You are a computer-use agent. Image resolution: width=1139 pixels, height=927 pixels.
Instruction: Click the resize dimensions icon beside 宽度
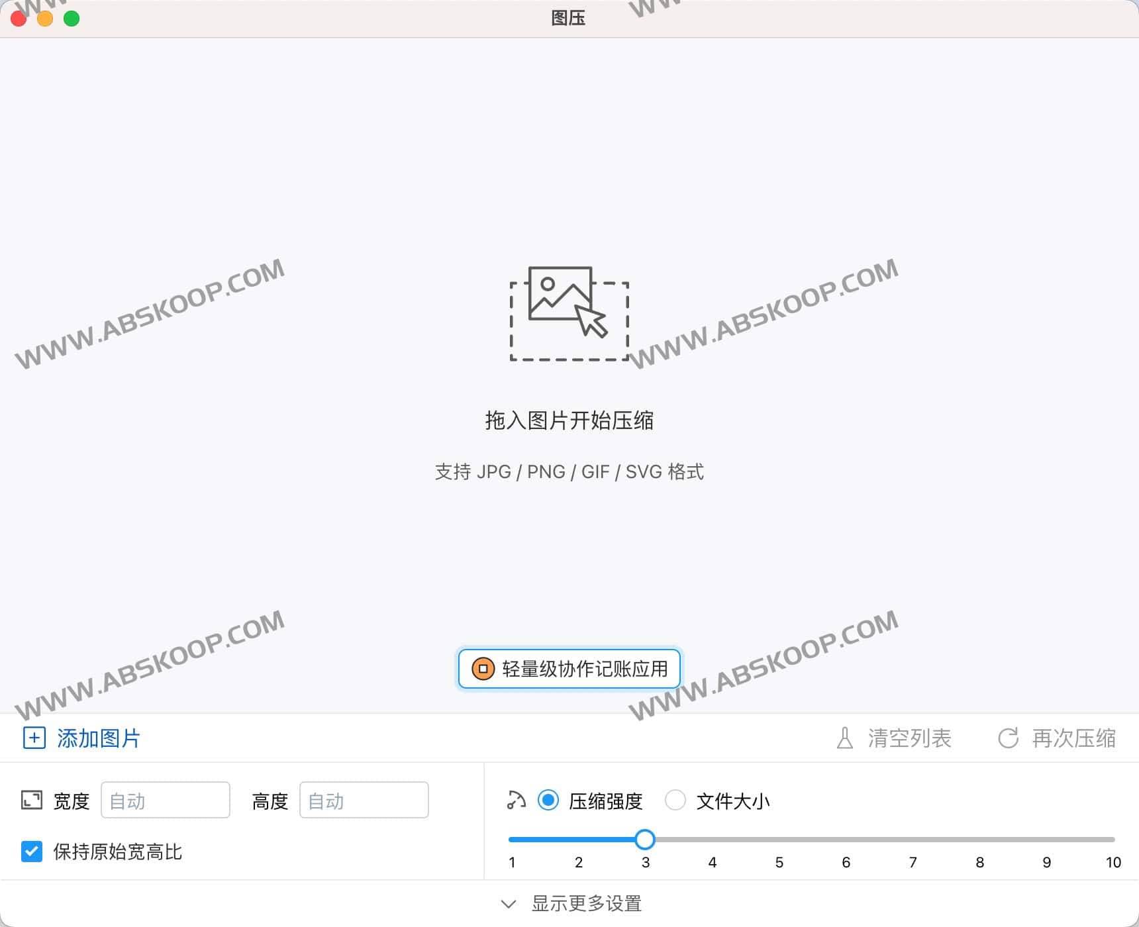31,800
